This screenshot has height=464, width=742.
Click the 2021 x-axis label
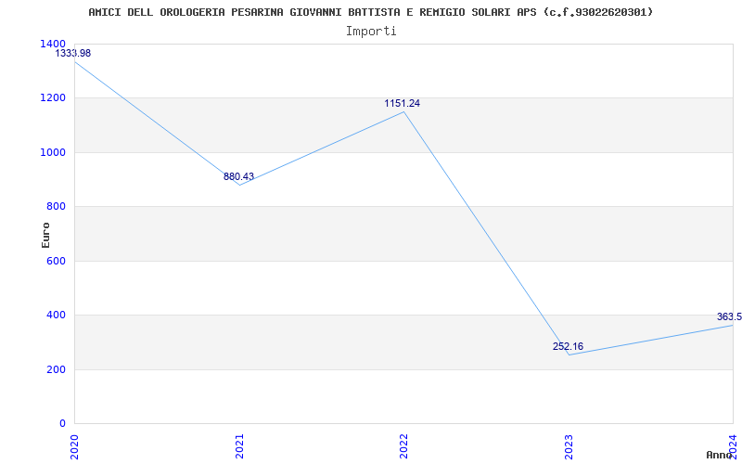[x=239, y=446]
